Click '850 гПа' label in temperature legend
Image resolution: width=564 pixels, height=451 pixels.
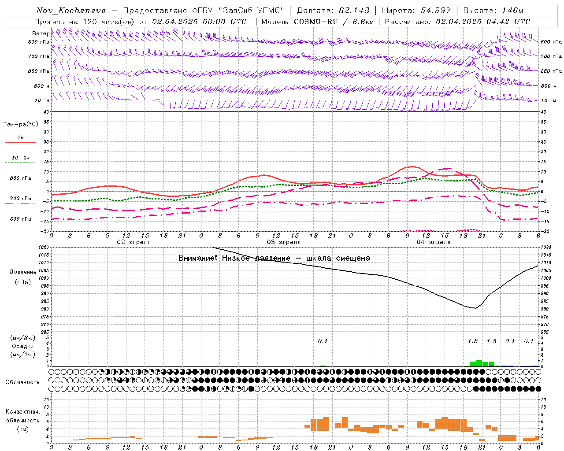[21, 178]
